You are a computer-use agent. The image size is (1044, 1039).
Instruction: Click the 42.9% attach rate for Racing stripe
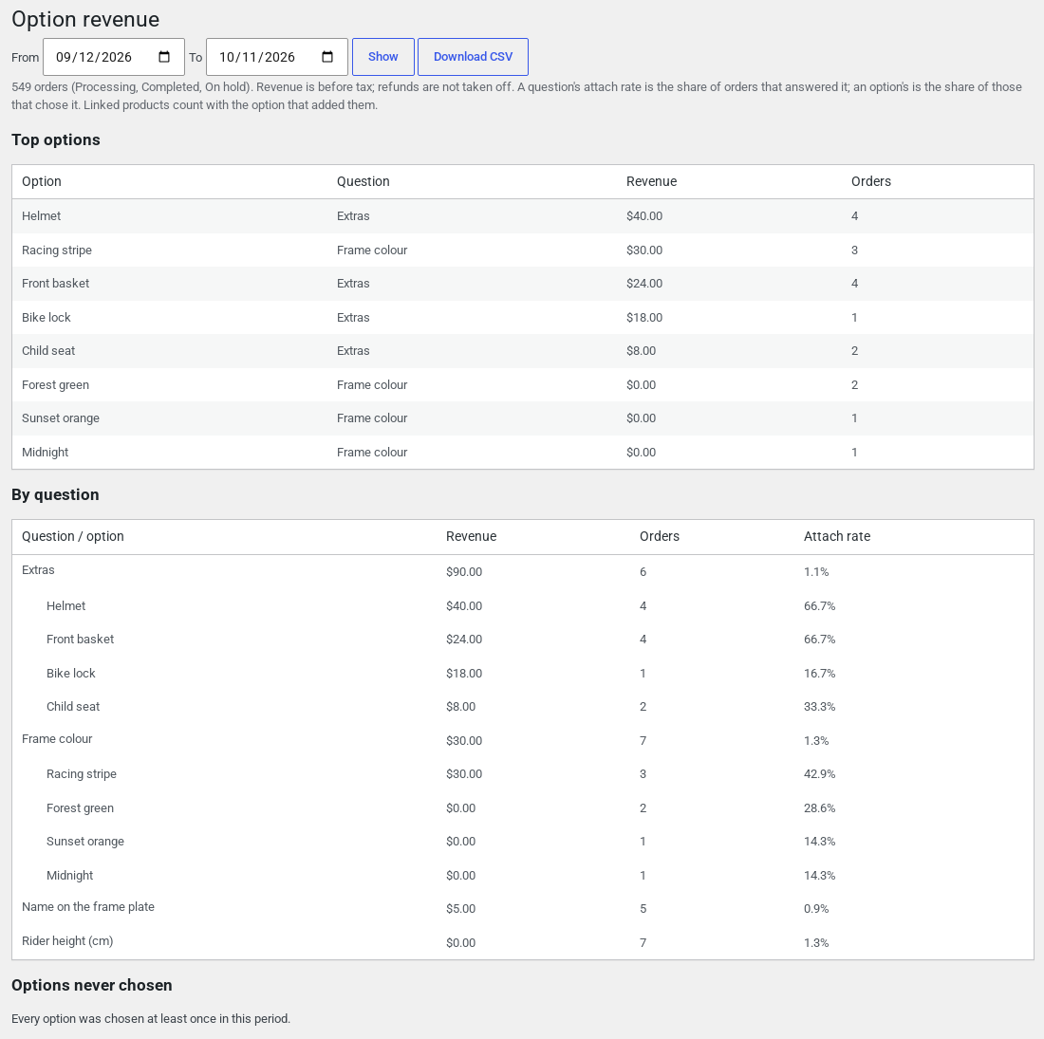click(820, 774)
